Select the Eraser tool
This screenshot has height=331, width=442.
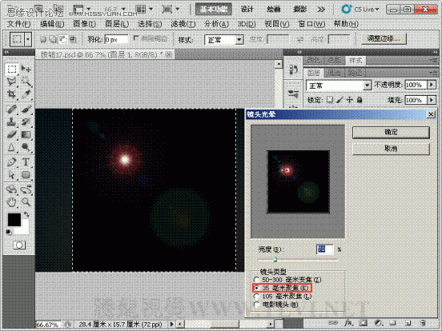[12, 134]
